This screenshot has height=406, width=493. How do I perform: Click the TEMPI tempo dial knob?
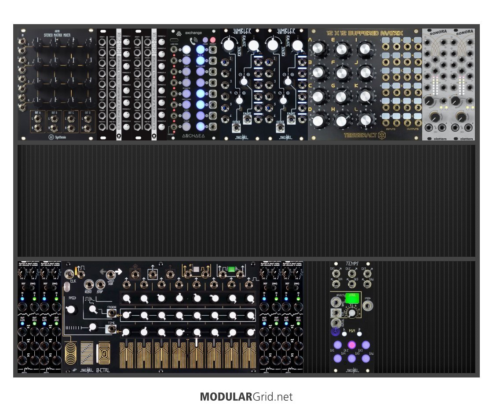[352, 313]
